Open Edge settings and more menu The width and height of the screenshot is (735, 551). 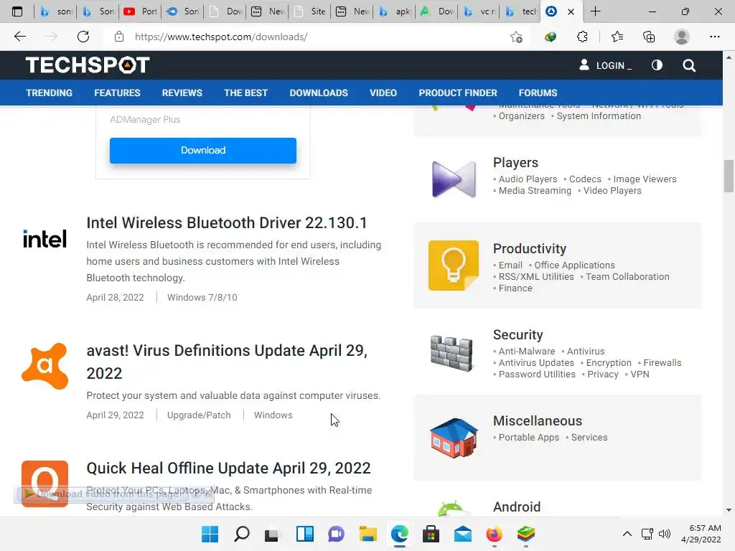[714, 37]
